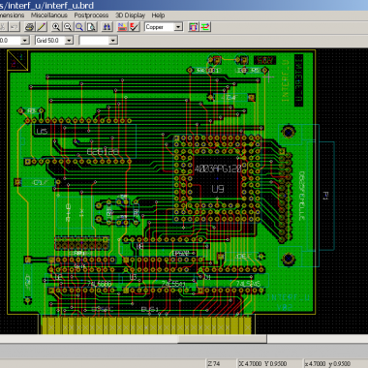Click the EP600 component label

pos(180,254)
